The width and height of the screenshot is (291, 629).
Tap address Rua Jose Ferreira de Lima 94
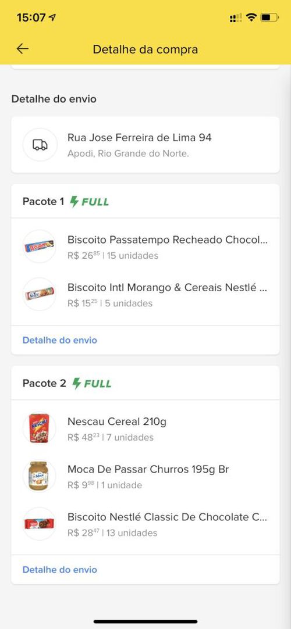click(x=139, y=138)
